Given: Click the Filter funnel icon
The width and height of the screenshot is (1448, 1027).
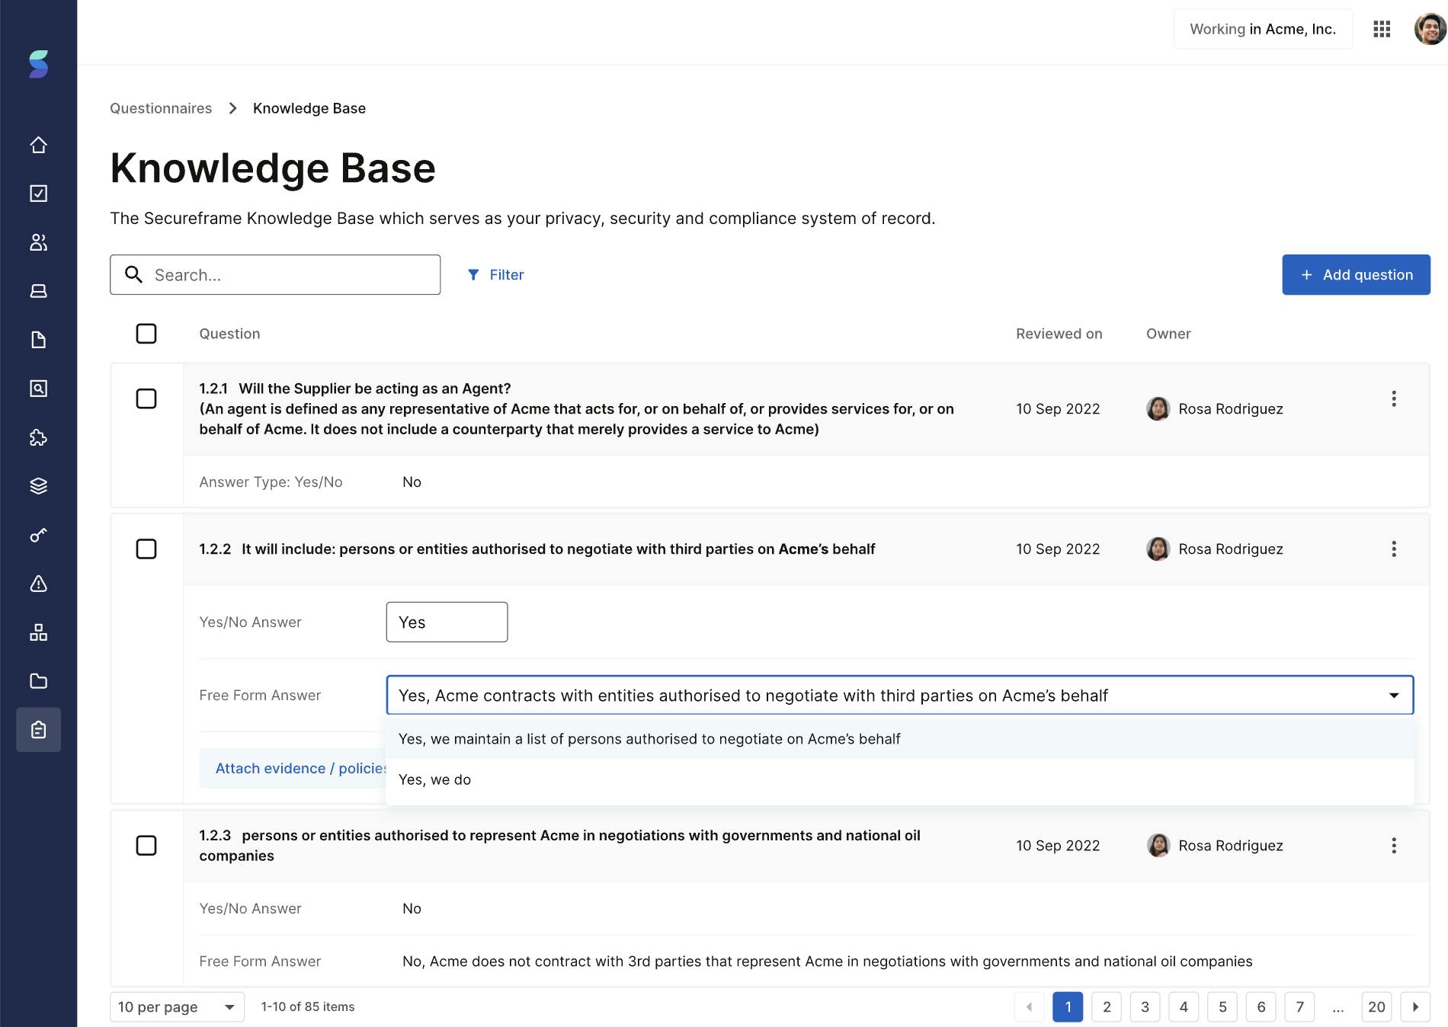Looking at the screenshot, I should (x=473, y=275).
